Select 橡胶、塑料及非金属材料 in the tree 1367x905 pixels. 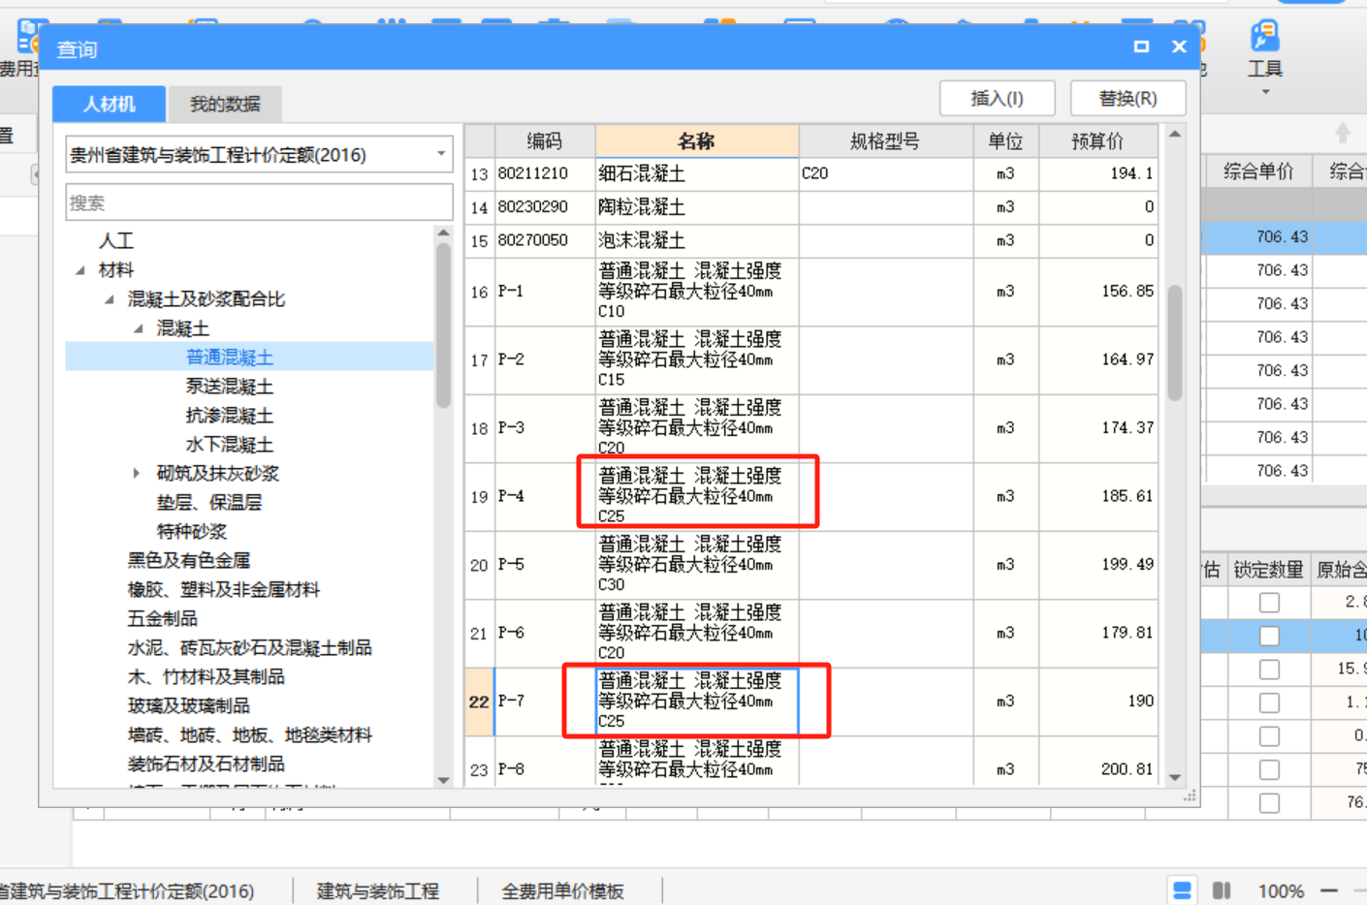[224, 590]
